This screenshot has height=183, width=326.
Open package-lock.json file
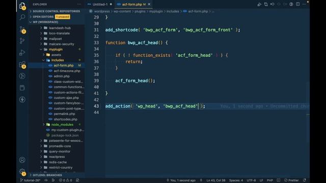(x=65, y=135)
